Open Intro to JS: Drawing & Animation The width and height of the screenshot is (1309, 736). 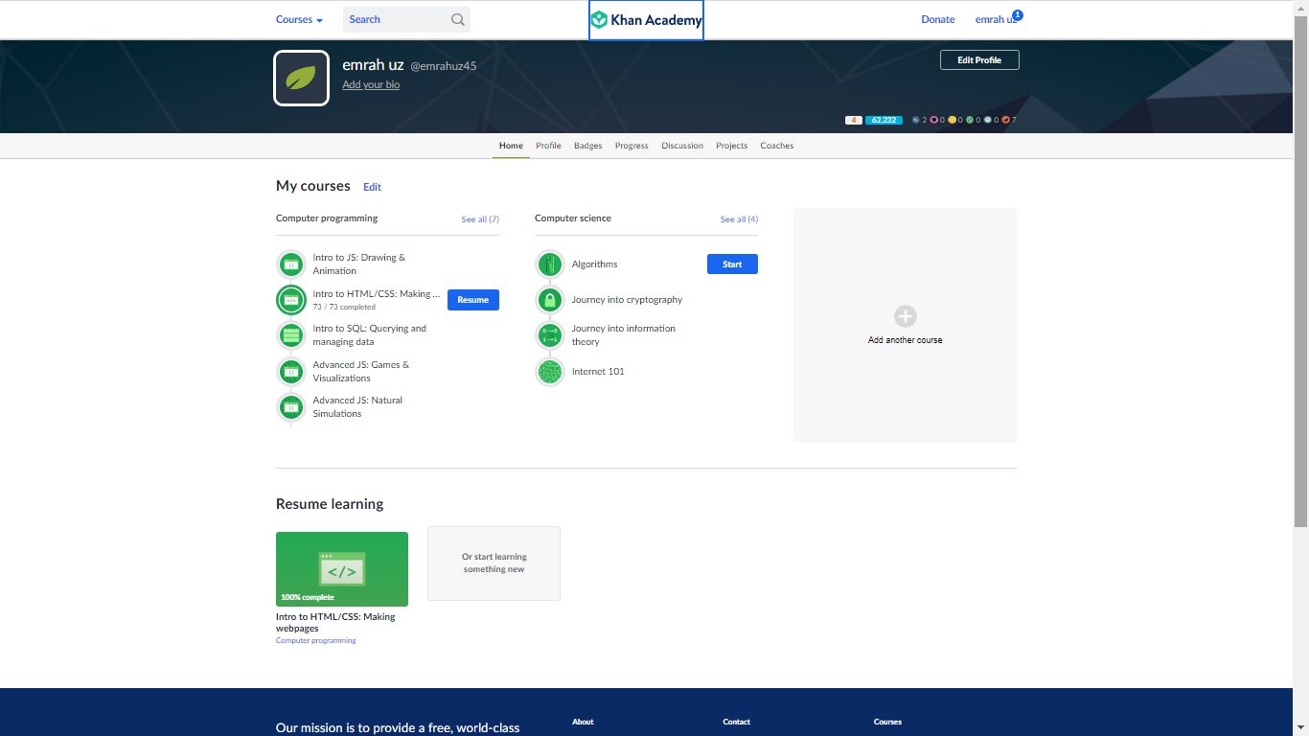[359, 264]
